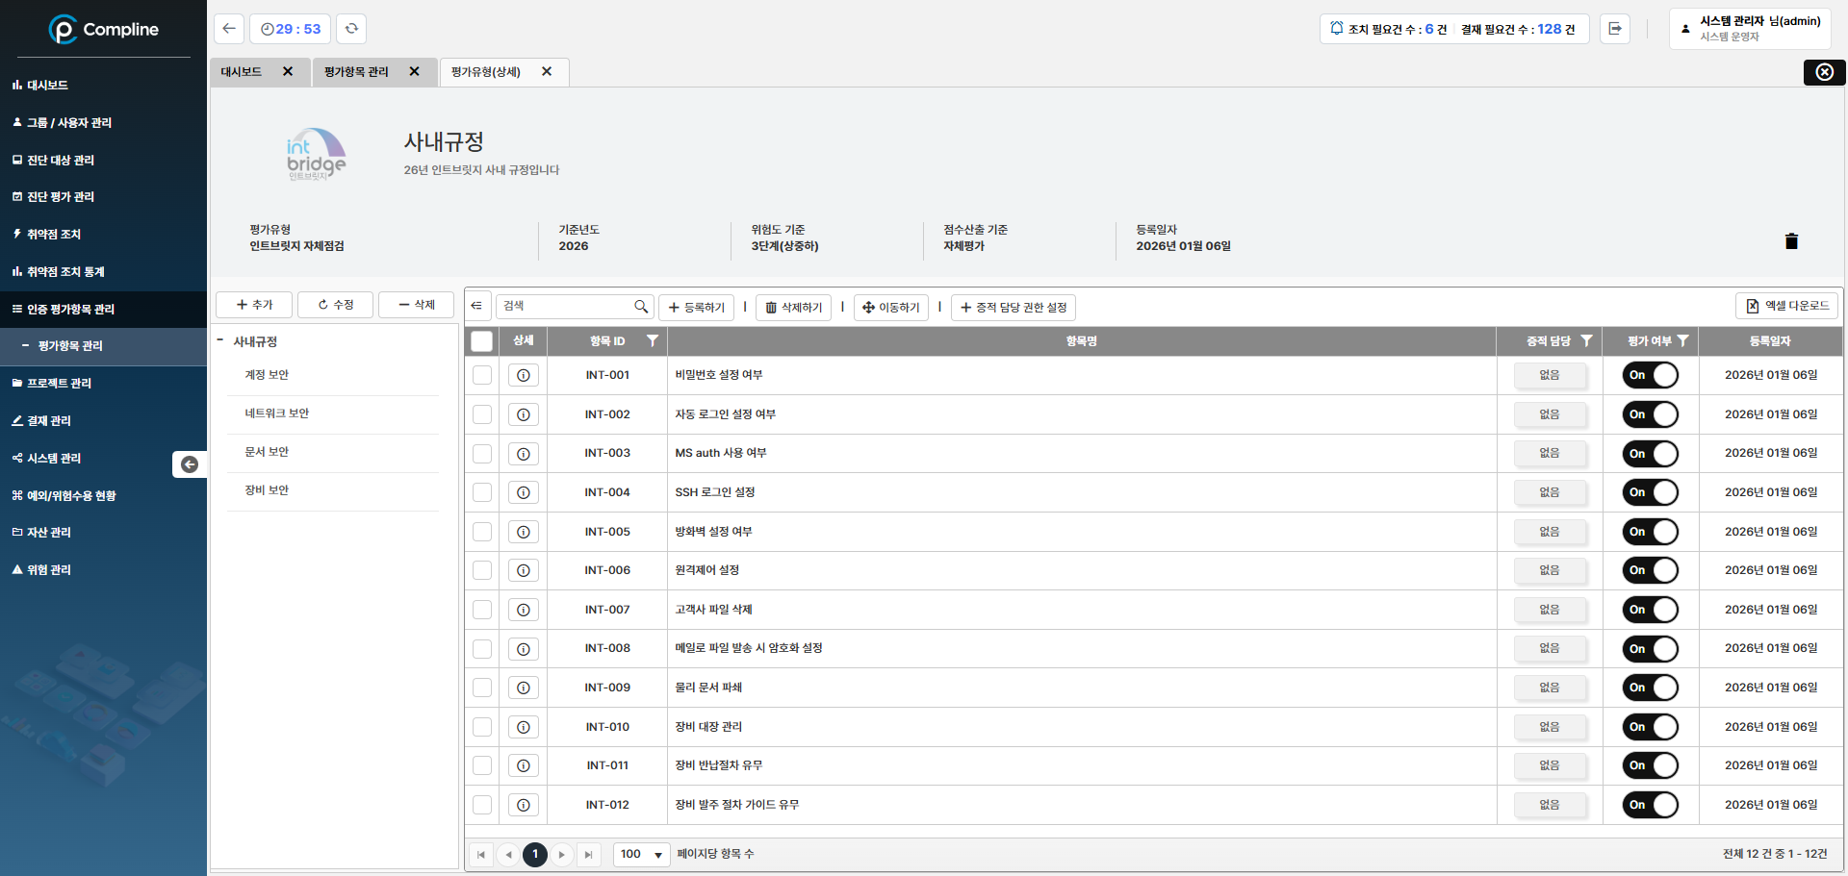Switch to the 대시보드 tab
Image resolution: width=1848 pixels, height=876 pixels.
(x=243, y=71)
